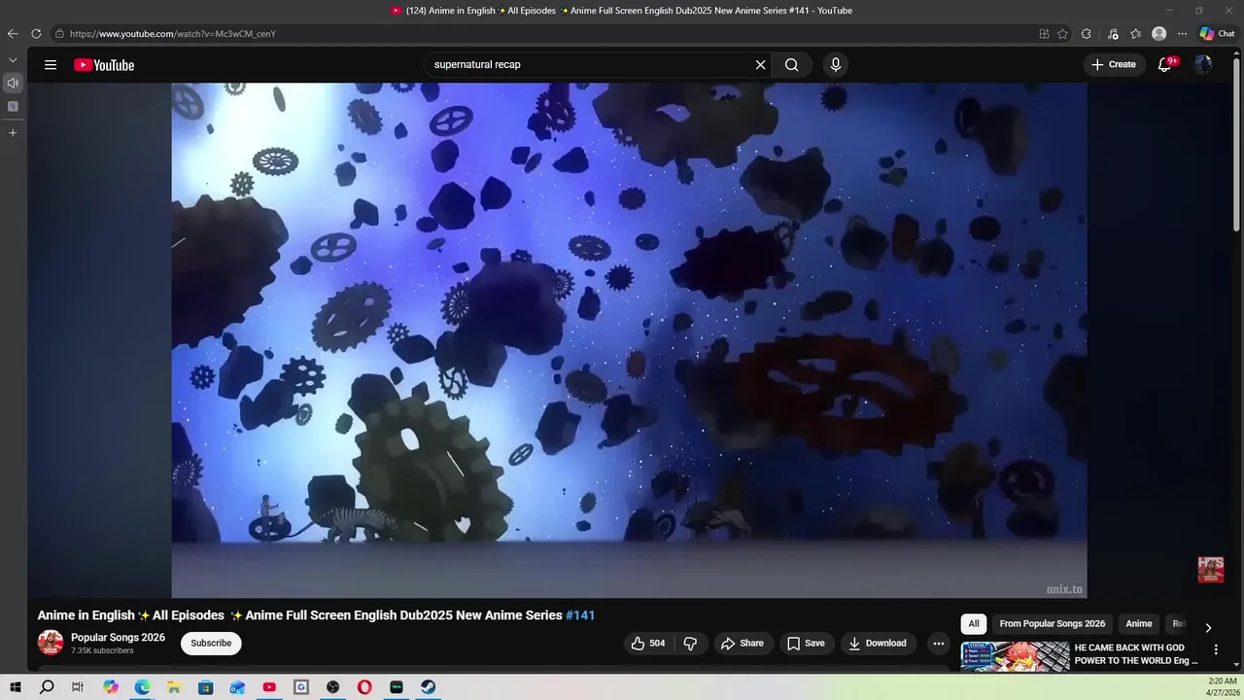Open OBS Studio from taskbar
Viewport: 1244px width, 700px height.
(x=333, y=687)
